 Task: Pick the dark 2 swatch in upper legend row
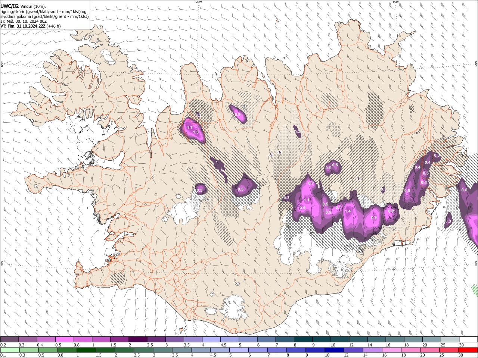point(138,339)
